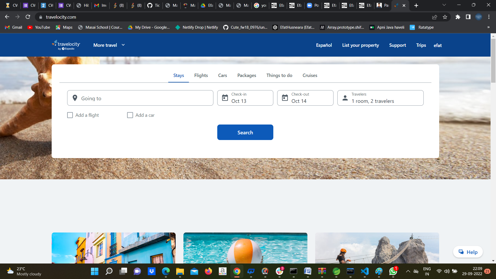Click the check-in calendar icon
The height and width of the screenshot is (279, 496).
[x=225, y=98]
